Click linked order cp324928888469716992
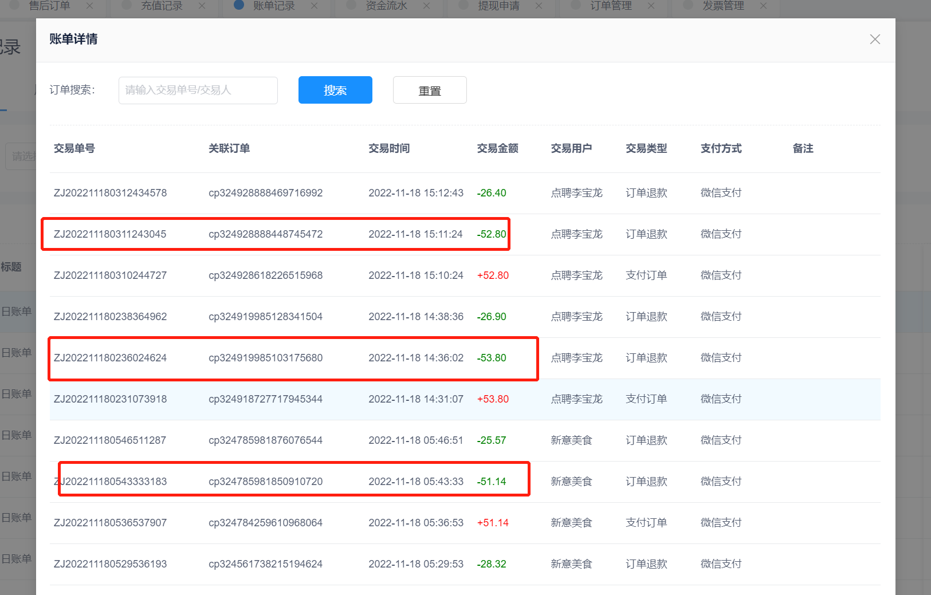931x595 pixels. click(x=266, y=193)
